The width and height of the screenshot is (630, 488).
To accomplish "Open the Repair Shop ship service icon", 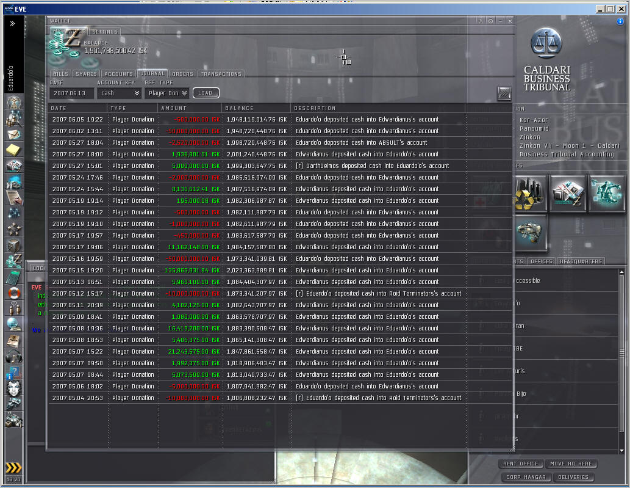I will 531,233.
